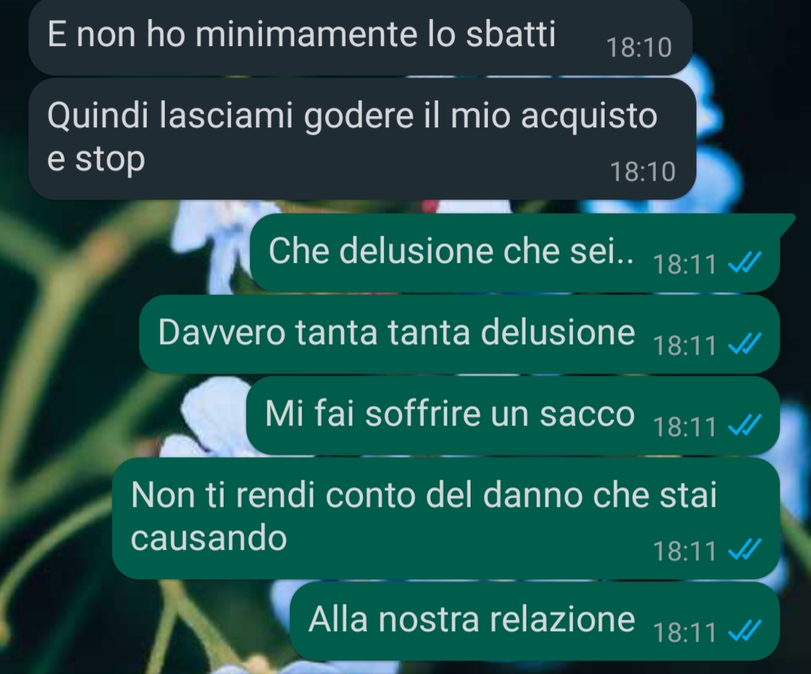Select the message 'Non ti rendi conto del danno'
811x674 pixels.
coord(446,518)
